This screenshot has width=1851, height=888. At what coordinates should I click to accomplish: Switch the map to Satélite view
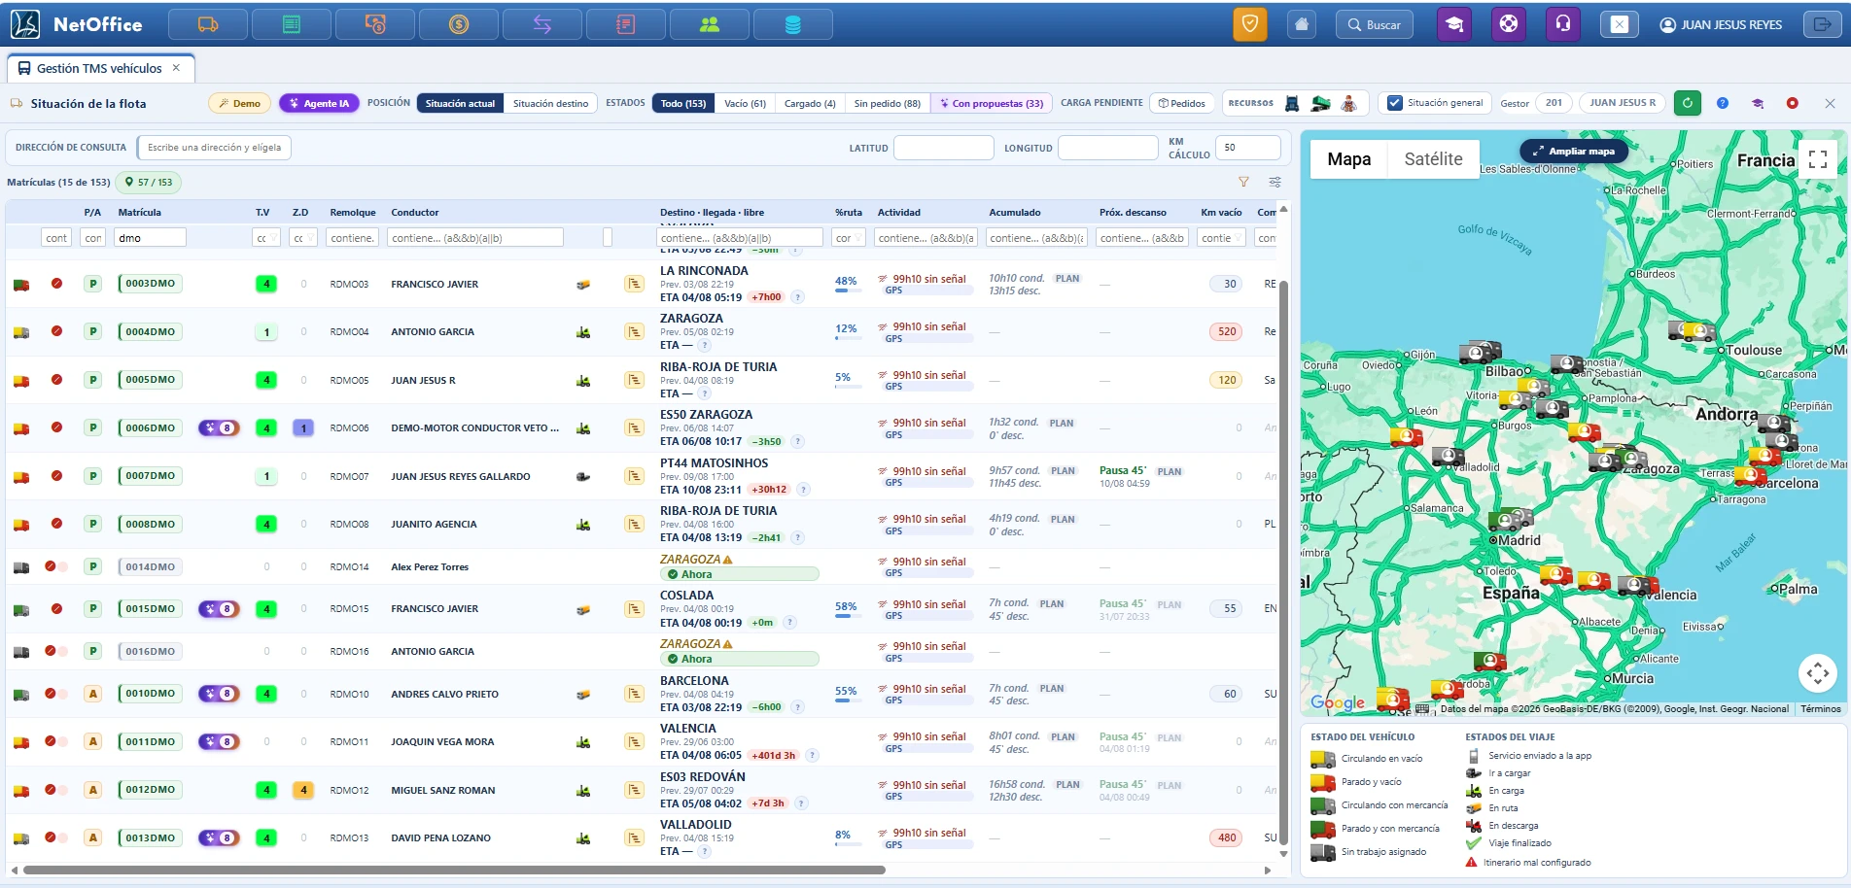pos(1433,159)
